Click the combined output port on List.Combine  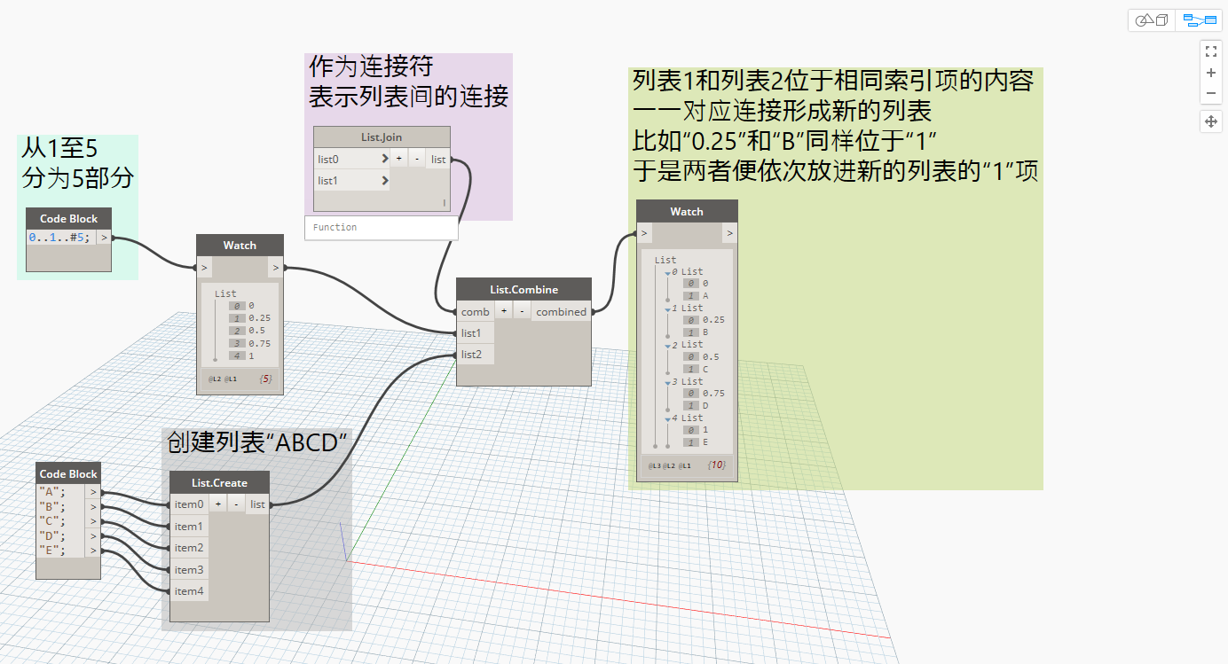(x=561, y=312)
